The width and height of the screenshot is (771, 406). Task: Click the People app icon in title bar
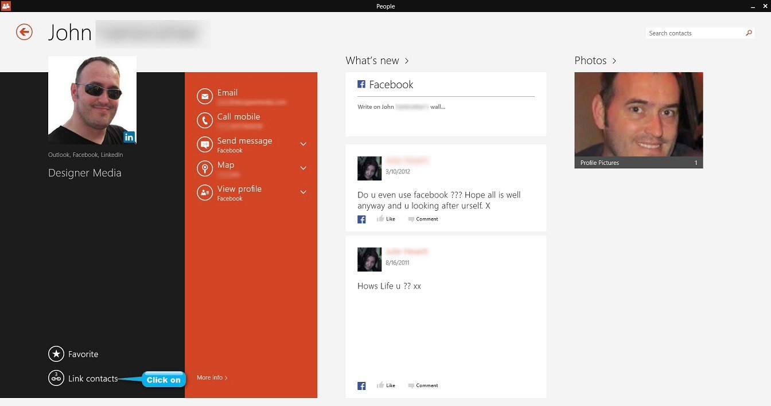tap(6, 6)
